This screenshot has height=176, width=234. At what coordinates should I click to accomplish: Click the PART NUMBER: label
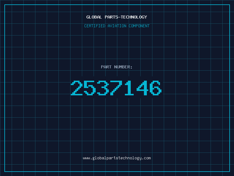pos(117,67)
